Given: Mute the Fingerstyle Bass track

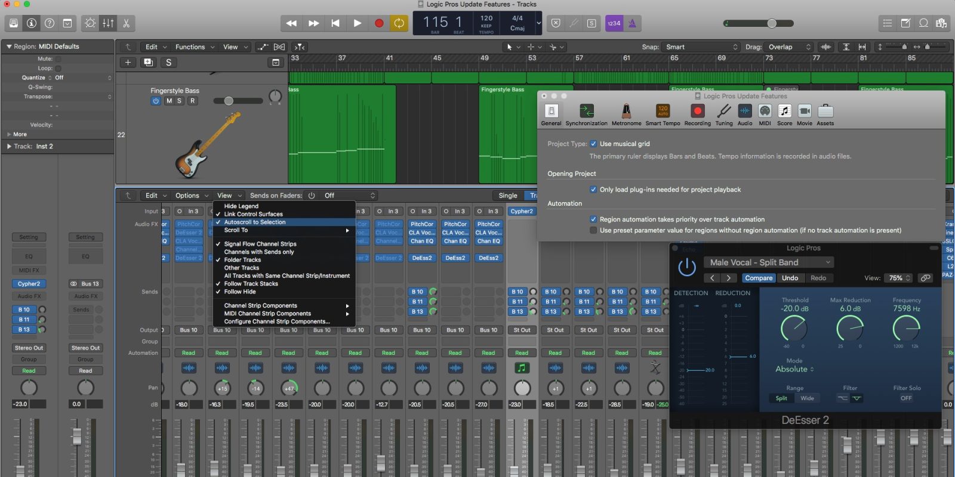Looking at the screenshot, I should [169, 101].
